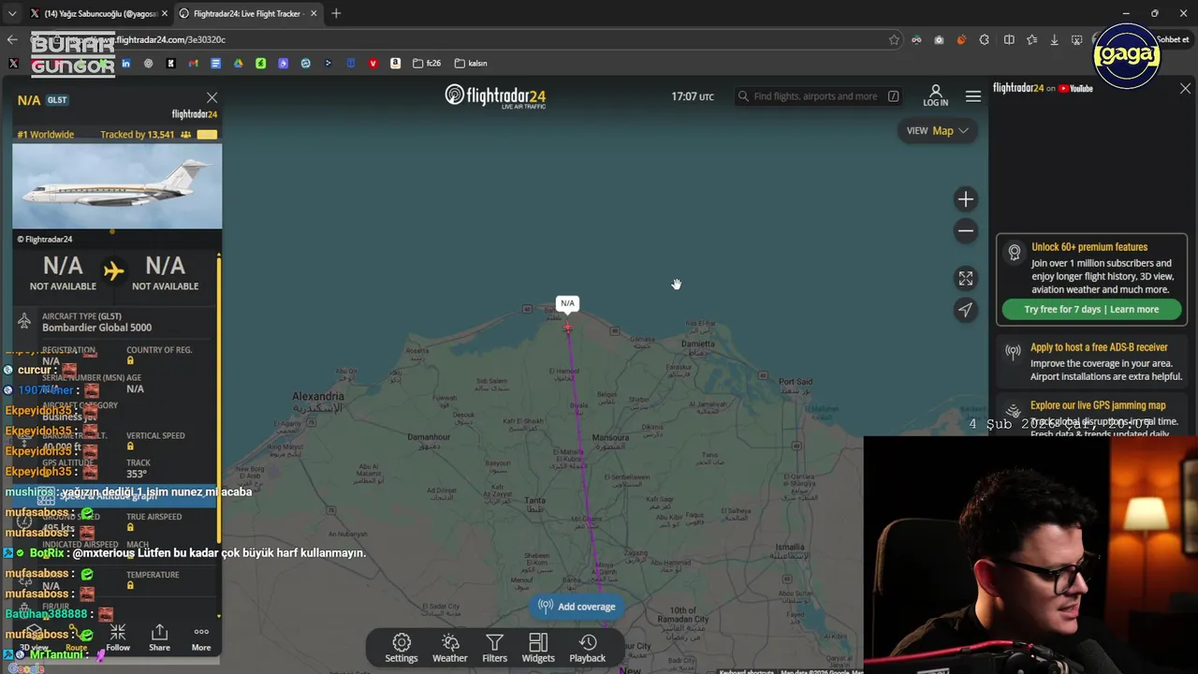Click the Follow aircraft icon
The image size is (1198, 674).
pyautogui.click(x=118, y=638)
